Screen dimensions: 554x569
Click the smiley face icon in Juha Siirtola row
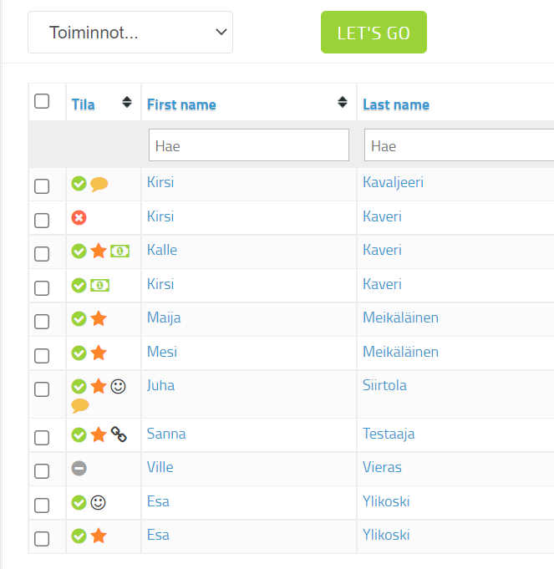(x=118, y=387)
